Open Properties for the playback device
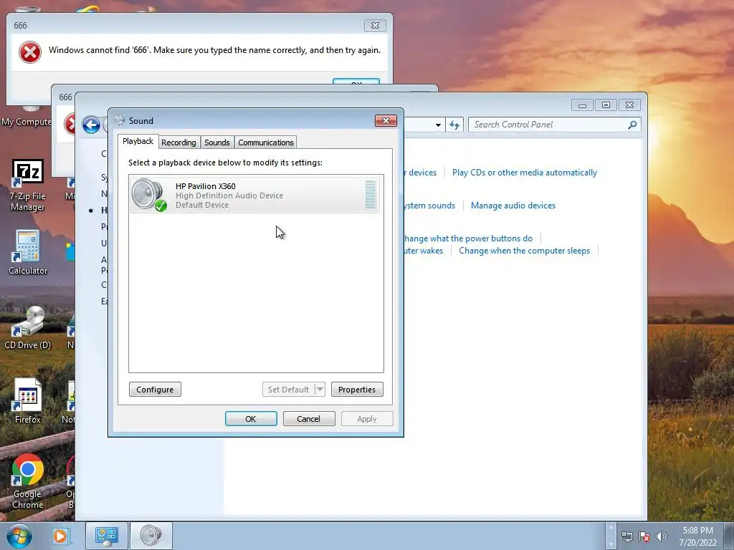 pyautogui.click(x=357, y=390)
